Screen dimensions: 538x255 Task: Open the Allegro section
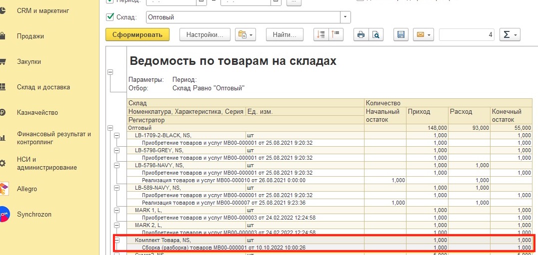pyautogui.click(x=27, y=189)
